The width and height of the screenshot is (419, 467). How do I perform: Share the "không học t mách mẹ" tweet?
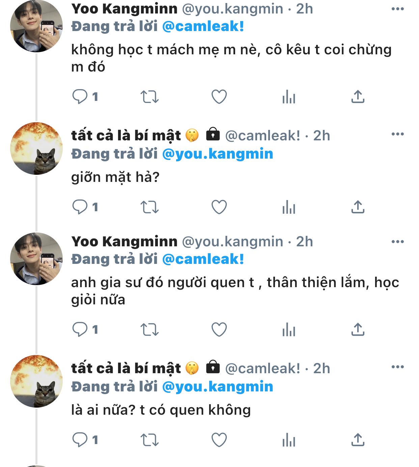click(358, 97)
